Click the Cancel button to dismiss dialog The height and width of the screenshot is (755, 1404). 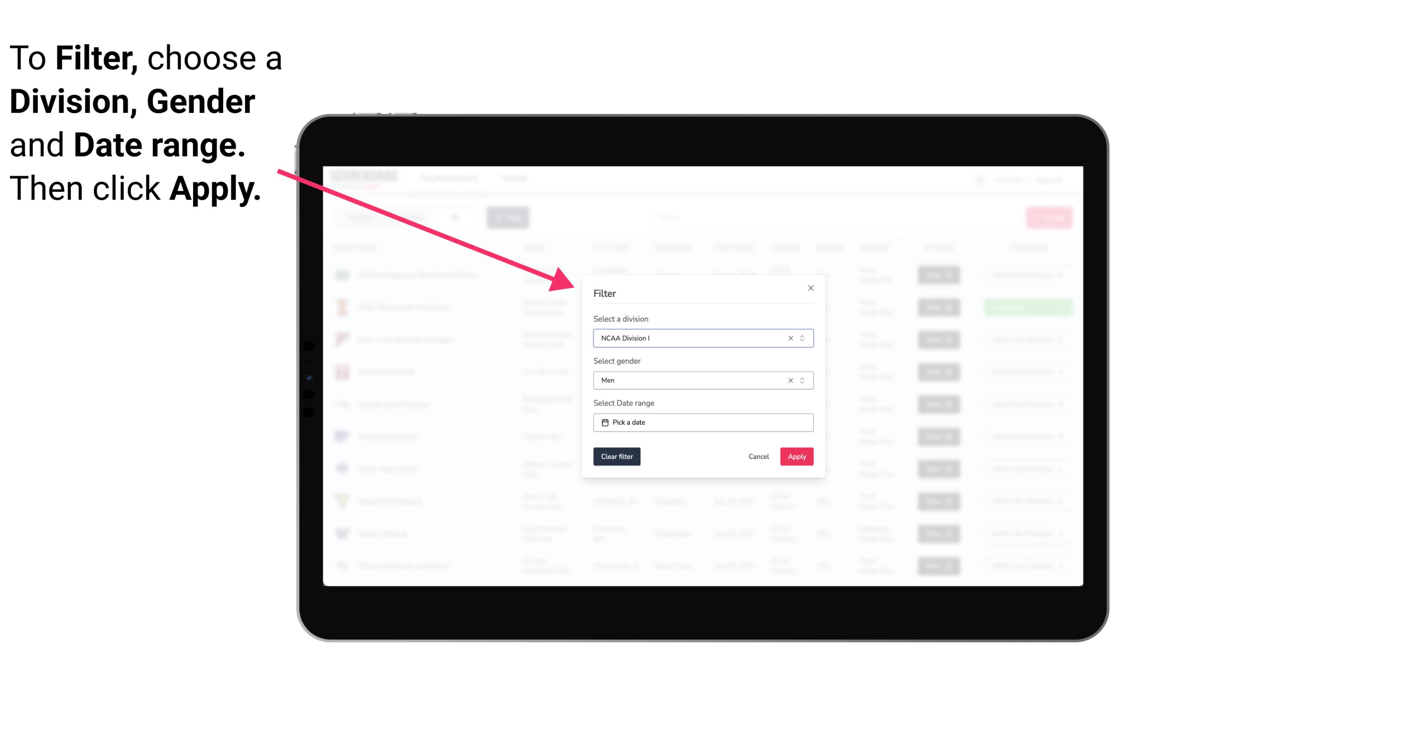pyautogui.click(x=759, y=457)
